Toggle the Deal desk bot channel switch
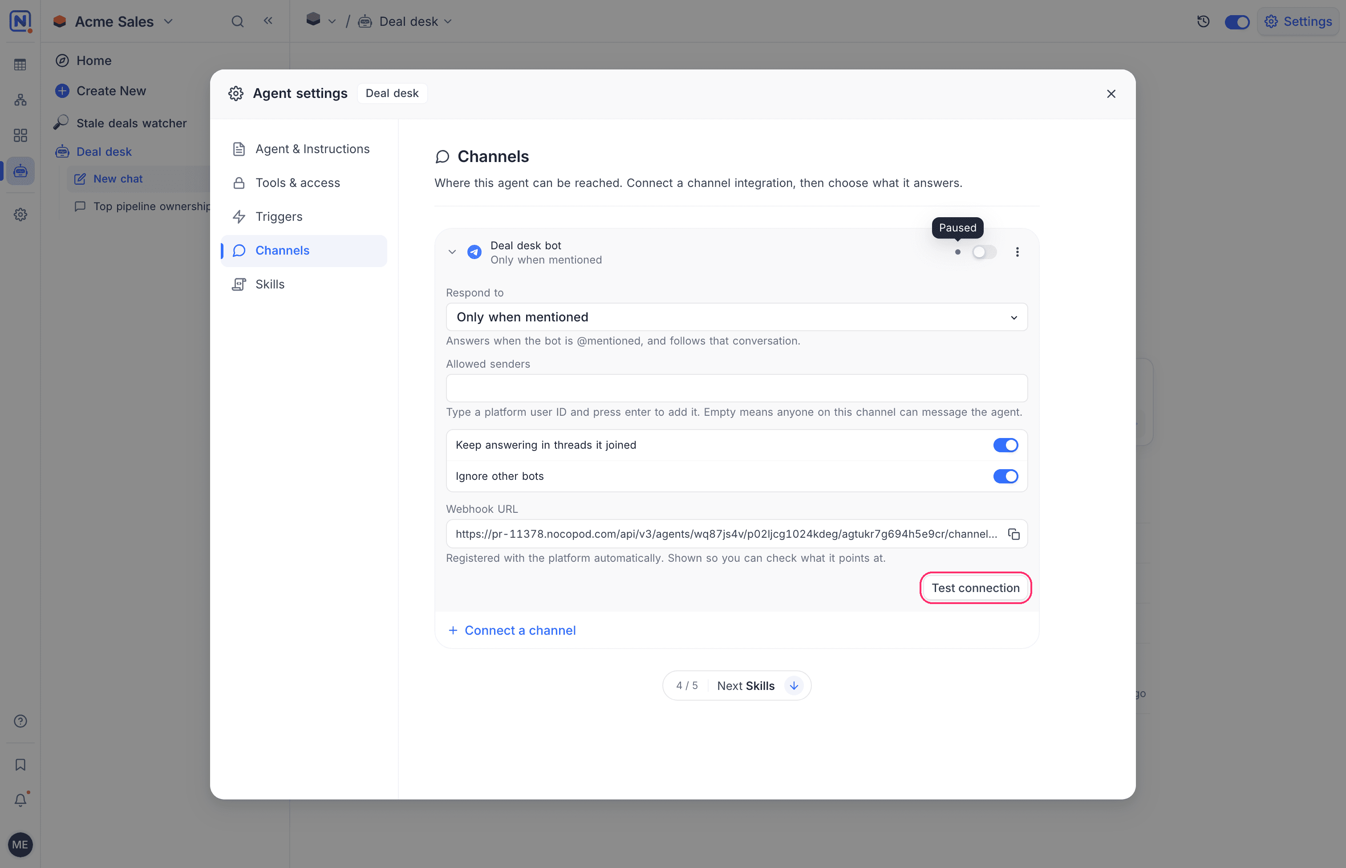Viewport: 1346px width, 868px height. (984, 252)
